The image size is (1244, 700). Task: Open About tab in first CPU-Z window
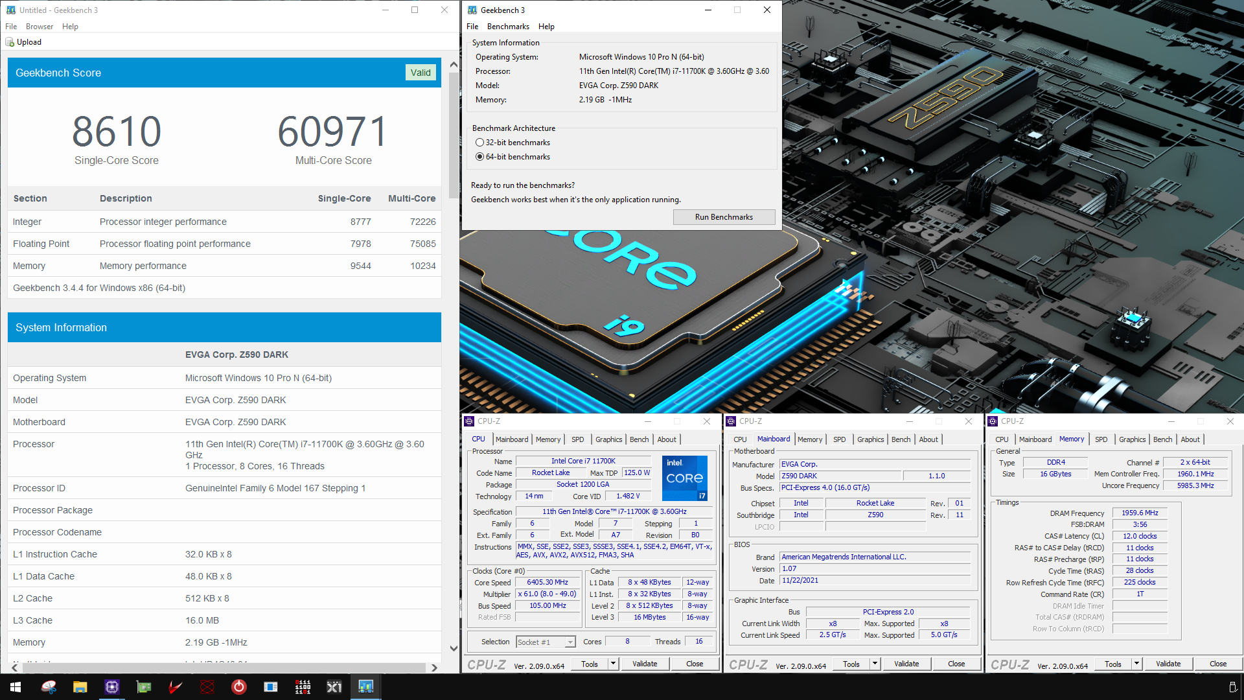667,439
